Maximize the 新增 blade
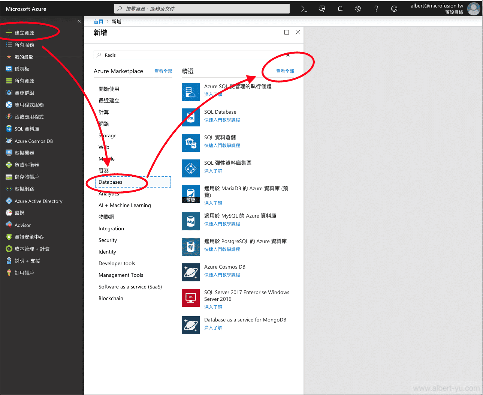 tap(287, 32)
